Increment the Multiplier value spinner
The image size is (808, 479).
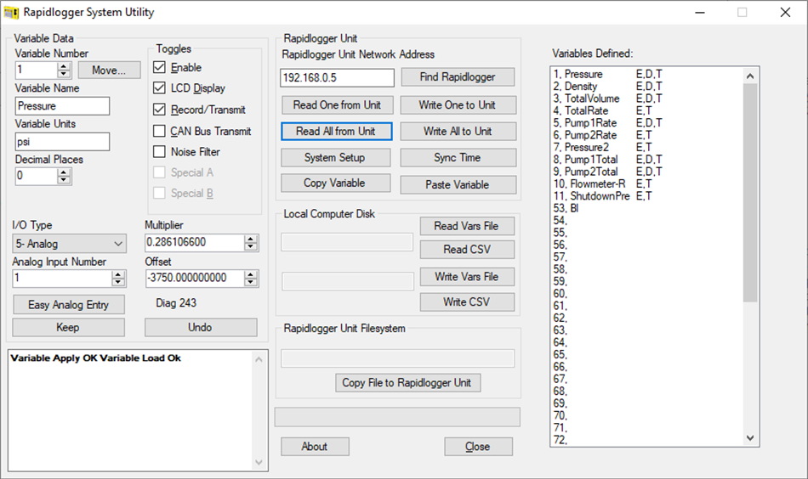pyautogui.click(x=250, y=239)
